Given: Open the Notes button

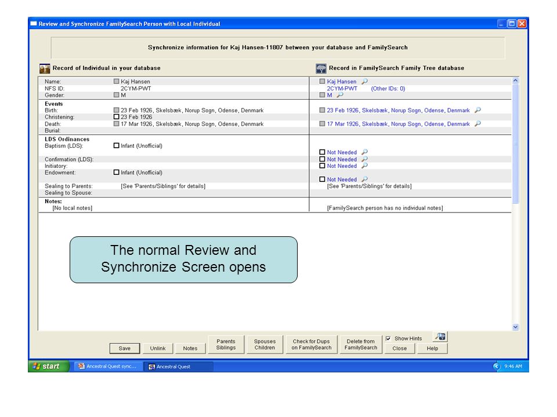Looking at the screenshot, I should pos(190,349).
